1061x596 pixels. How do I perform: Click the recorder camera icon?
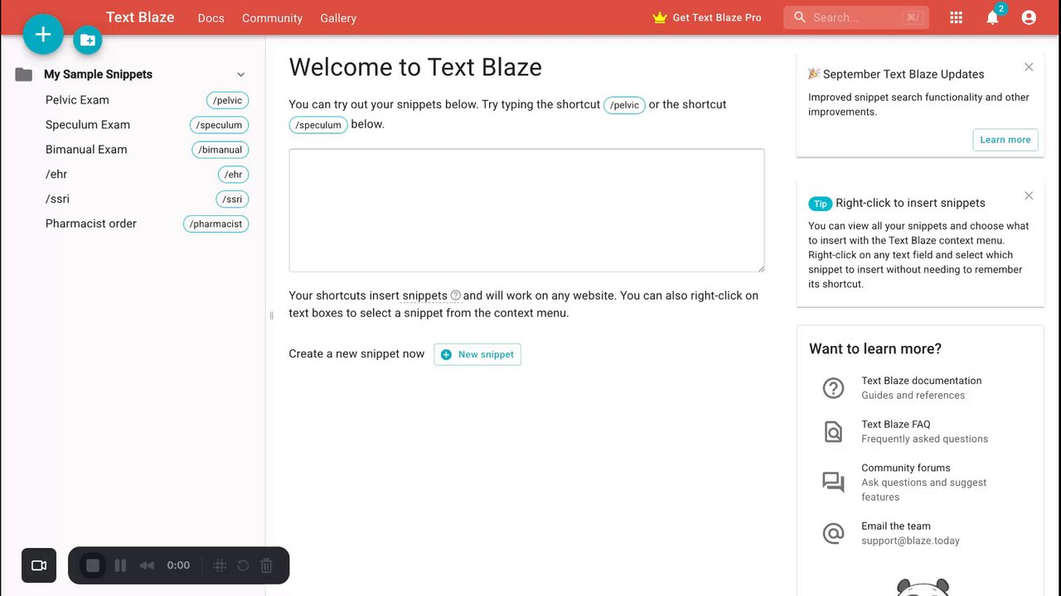pos(39,565)
